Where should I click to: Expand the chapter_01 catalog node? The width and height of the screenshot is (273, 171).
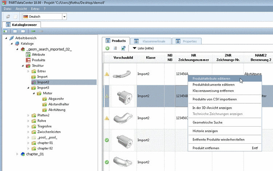[17, 154]
